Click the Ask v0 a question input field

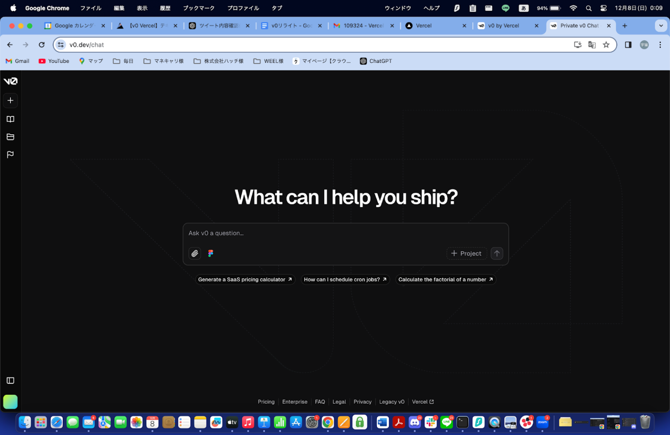click(x=305, y=233)
